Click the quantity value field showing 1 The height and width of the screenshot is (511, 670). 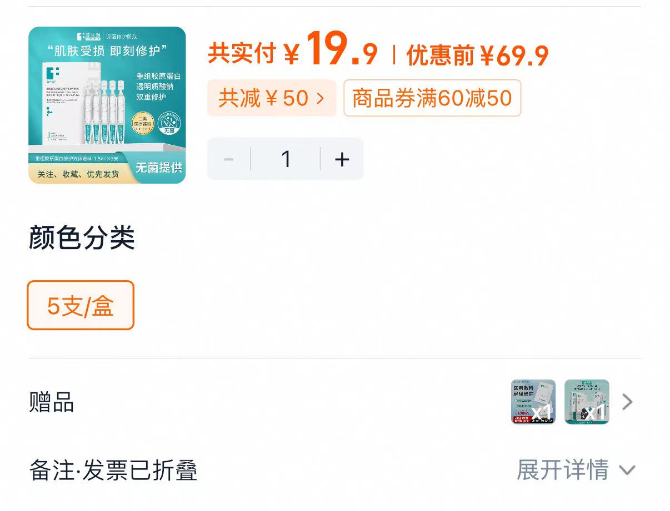point(286,159)
